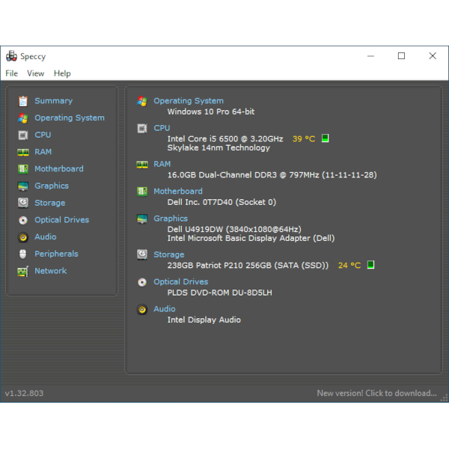Click 'Intel Microsoft Basic Display Adapter (Dell)' text
Image resolution: width=449 pixels, height=449 pixels.
tap(251, 238)
